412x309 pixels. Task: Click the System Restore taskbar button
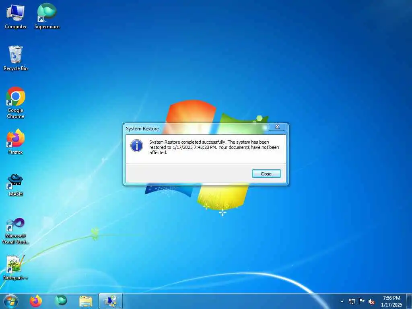111,301
